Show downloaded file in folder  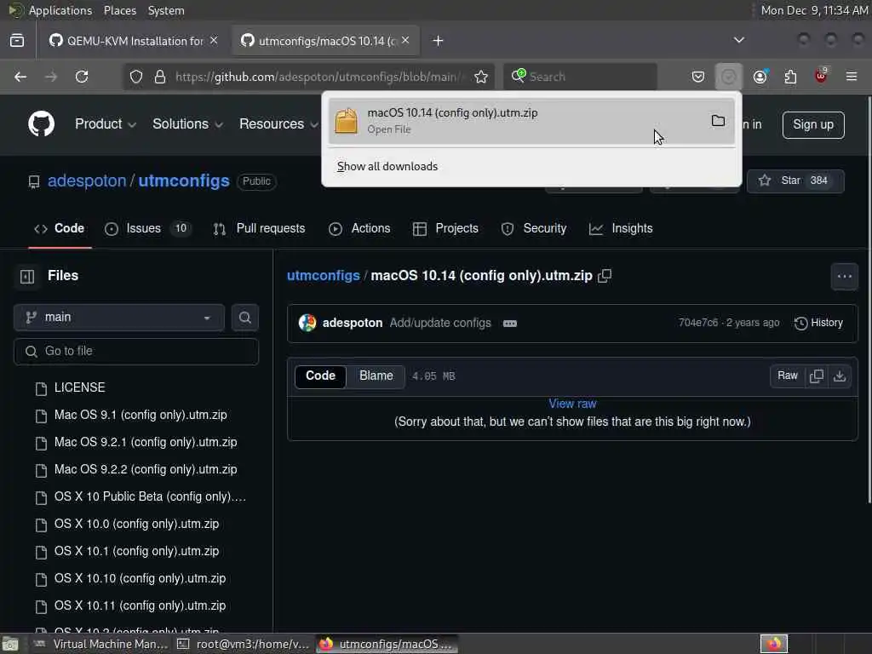click(x=718, y=121)
